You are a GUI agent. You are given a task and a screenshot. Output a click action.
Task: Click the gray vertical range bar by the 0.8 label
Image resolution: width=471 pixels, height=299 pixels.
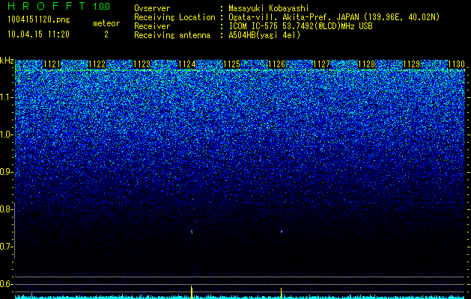click(14, 230)
